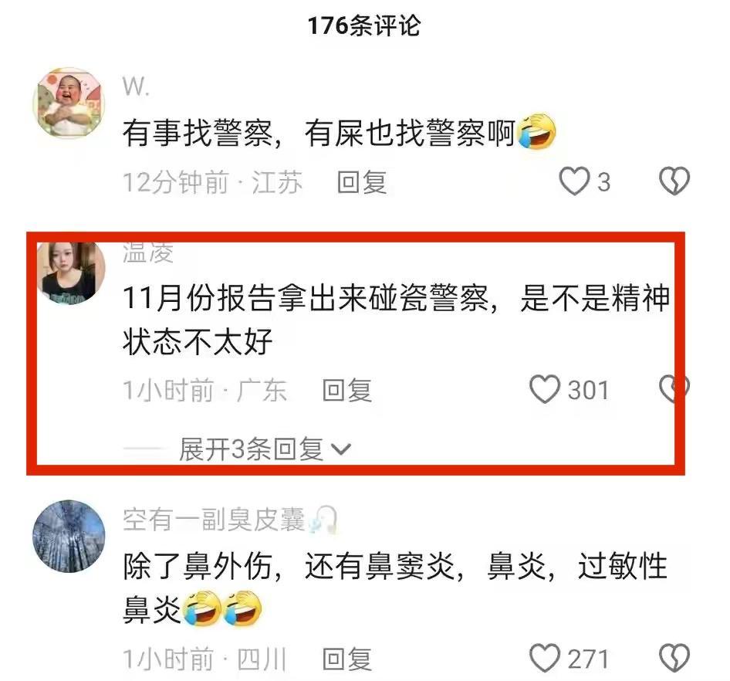
Task: Like the comment by W.
Action: pyautogui.click(x=573, y=181)
